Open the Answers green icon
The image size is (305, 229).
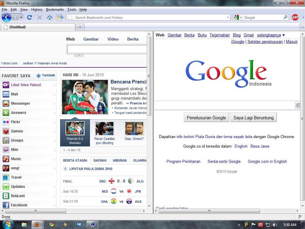click(6, 112)
